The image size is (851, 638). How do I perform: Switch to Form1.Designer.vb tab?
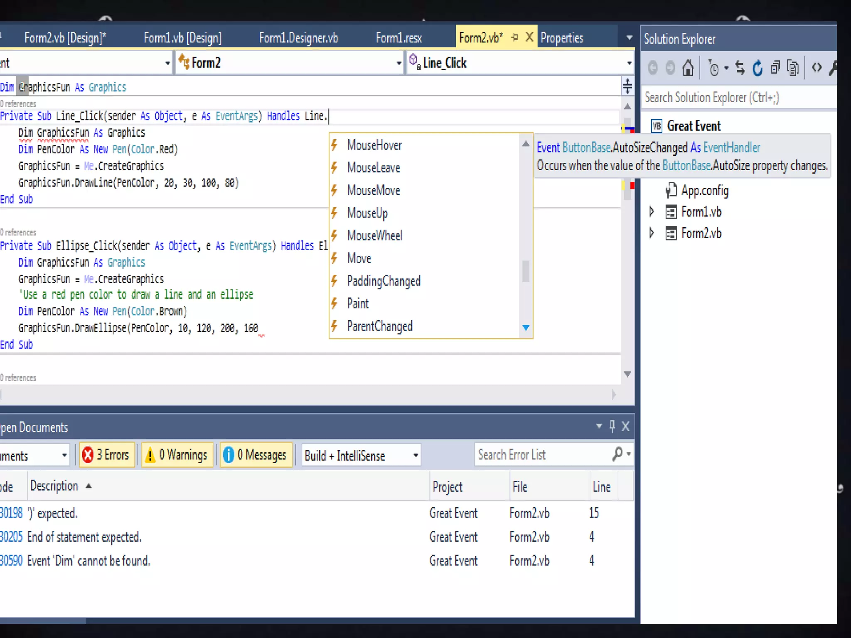298,38
